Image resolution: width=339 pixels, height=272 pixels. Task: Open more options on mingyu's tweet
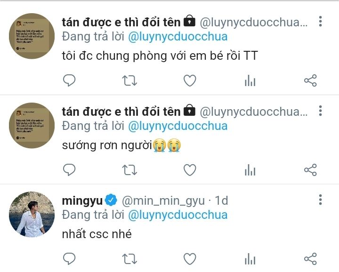coord(321,200)
